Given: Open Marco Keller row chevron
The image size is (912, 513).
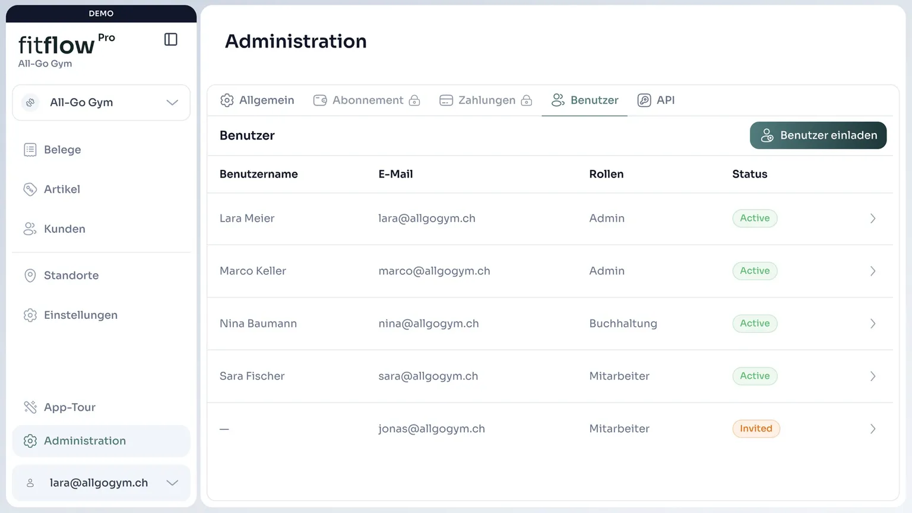Looking at the screenshot, I should tap(873, 271).
